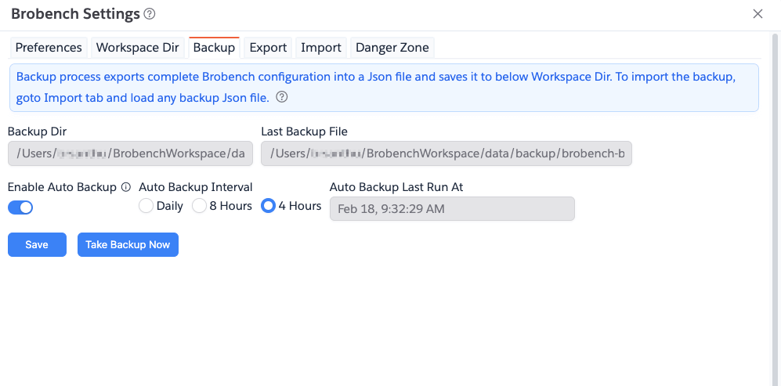Screen dimensions: 781x386
Task: Select the Backup tab
Action: pyautogui.click(x=214, y=48)
